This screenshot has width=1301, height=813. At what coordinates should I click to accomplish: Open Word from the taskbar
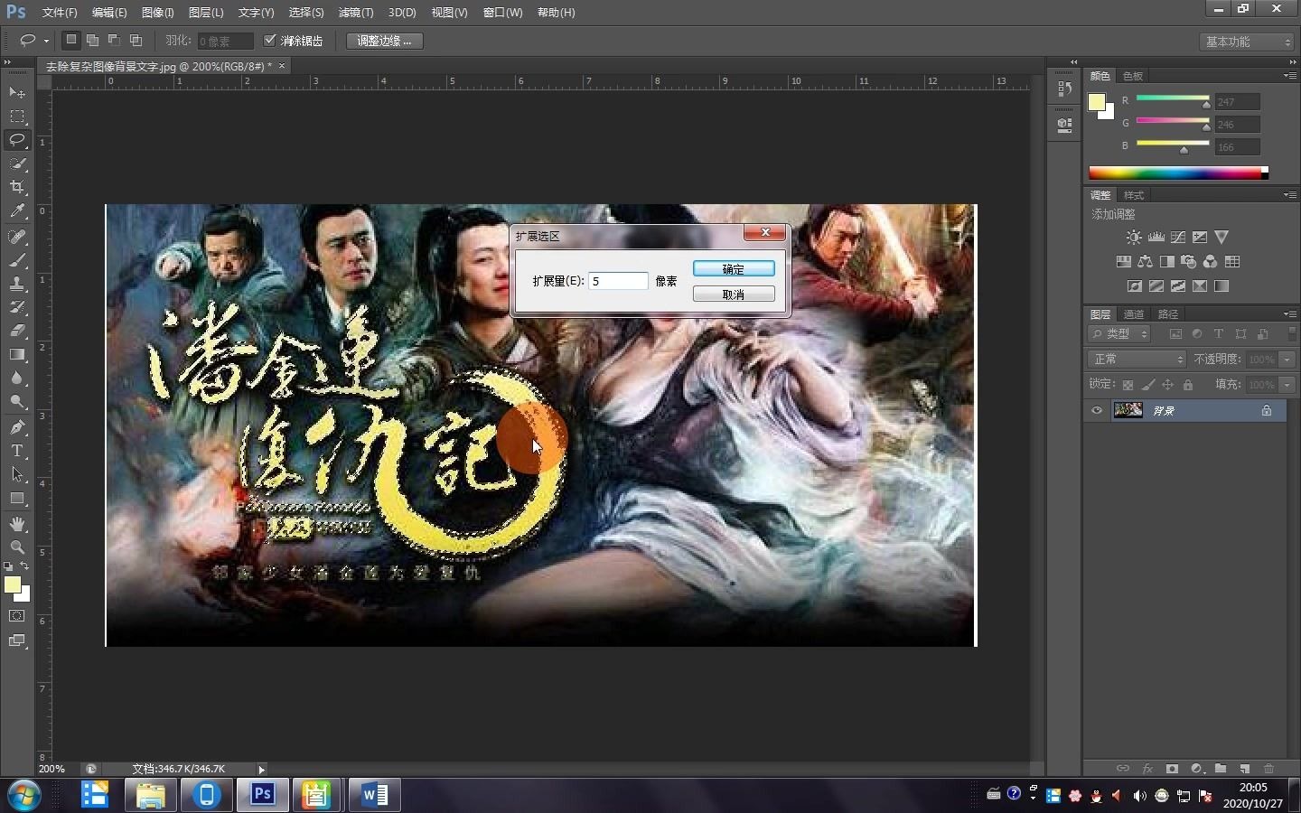pos(374,795)
